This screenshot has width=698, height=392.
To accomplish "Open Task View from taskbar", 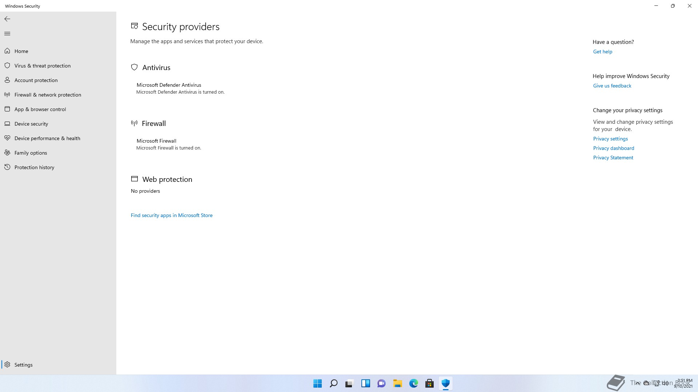I will (349, 383).
